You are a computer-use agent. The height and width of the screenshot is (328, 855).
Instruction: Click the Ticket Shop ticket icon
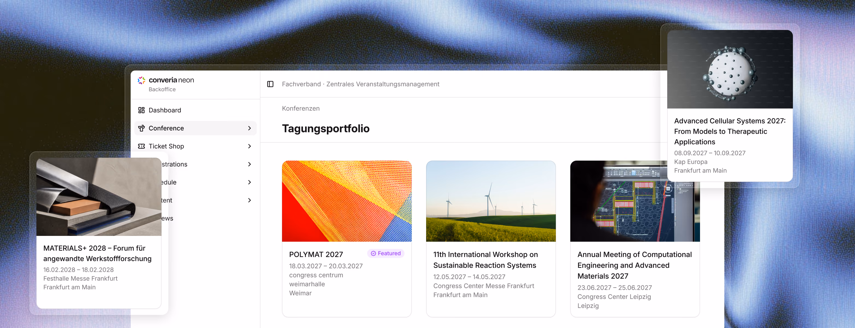point(141,146)
